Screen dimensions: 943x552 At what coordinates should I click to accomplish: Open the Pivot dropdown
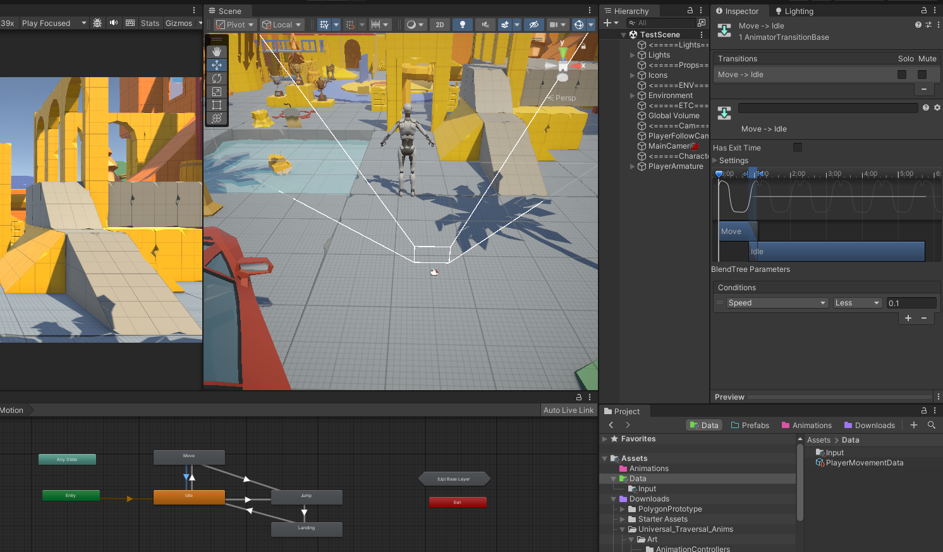[235, 25]
